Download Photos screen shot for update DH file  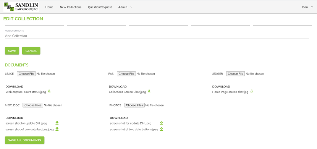(x=161, y=123)
